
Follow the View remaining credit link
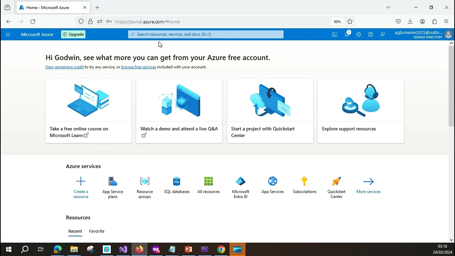[65, 67]
